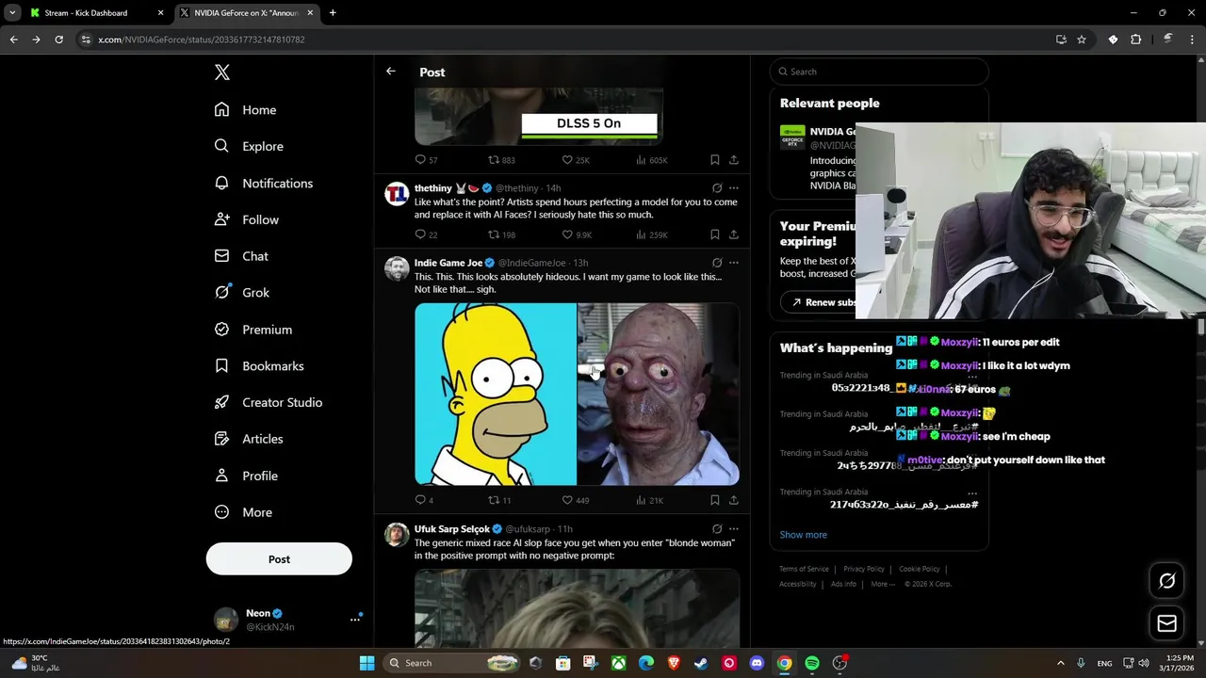The image size is (1206, 678).
Task: Expand the footer More menu
Action: click(x=883, y=584)
